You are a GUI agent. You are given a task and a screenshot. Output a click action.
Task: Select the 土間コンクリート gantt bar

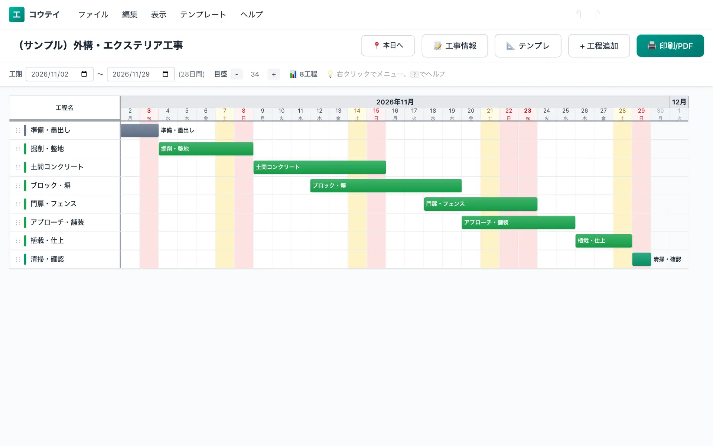320,167
